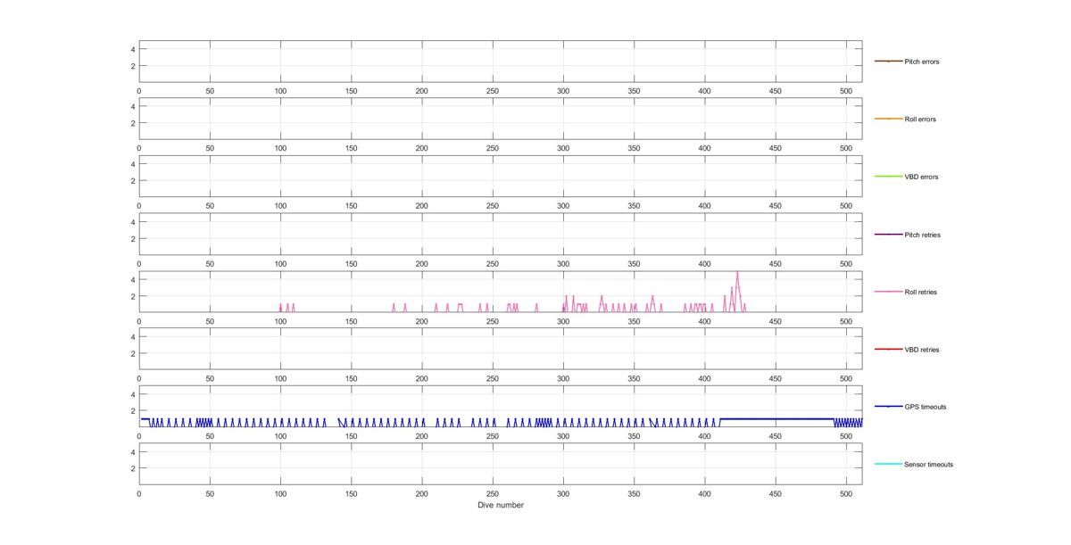Select the "Pitch errors" legend label

(921, 62)
